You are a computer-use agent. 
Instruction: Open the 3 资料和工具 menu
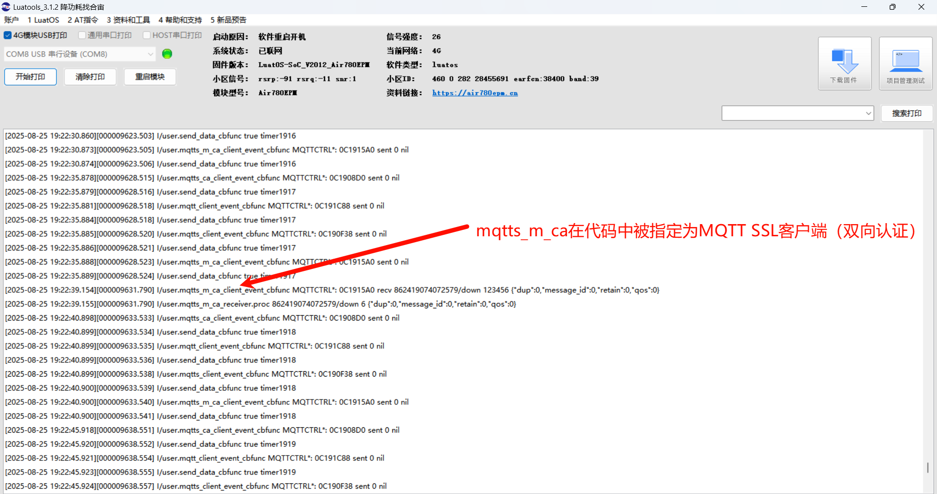128,20
